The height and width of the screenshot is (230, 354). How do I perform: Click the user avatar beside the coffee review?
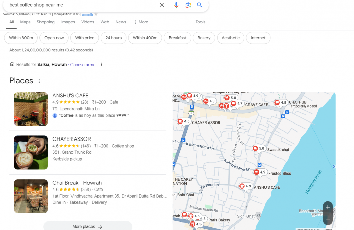(55, 116)
